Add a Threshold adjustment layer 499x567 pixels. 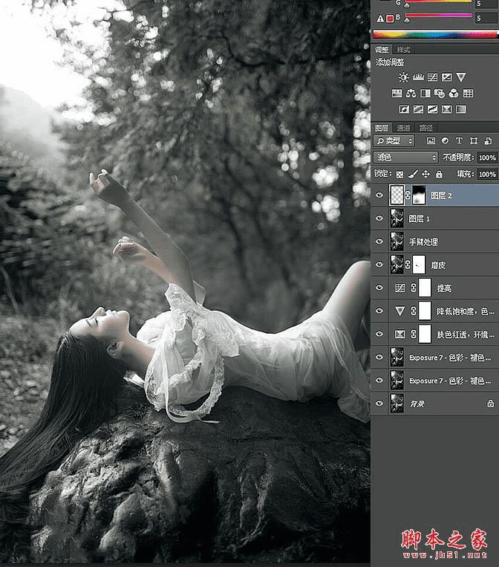(x=432, y=108)
